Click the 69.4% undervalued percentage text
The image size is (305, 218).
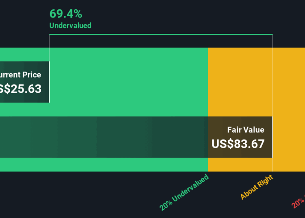pyautogui.click(x=66, y=14)
